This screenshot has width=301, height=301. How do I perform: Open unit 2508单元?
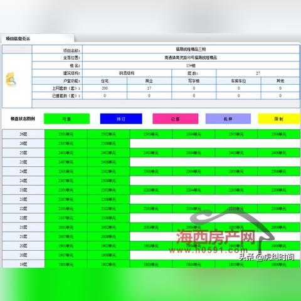click(x=108, y=144)
